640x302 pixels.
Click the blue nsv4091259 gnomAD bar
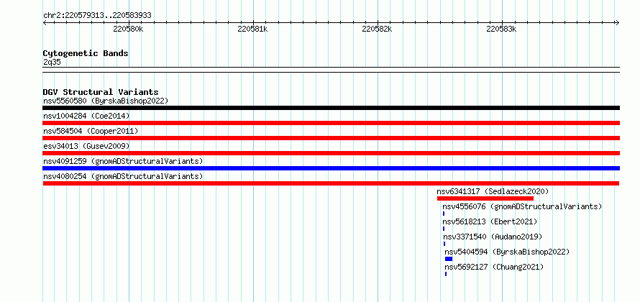tap(331, 168)
